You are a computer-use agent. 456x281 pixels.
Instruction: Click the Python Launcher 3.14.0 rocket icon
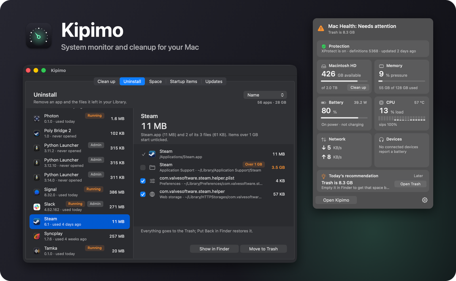point(37,177)
